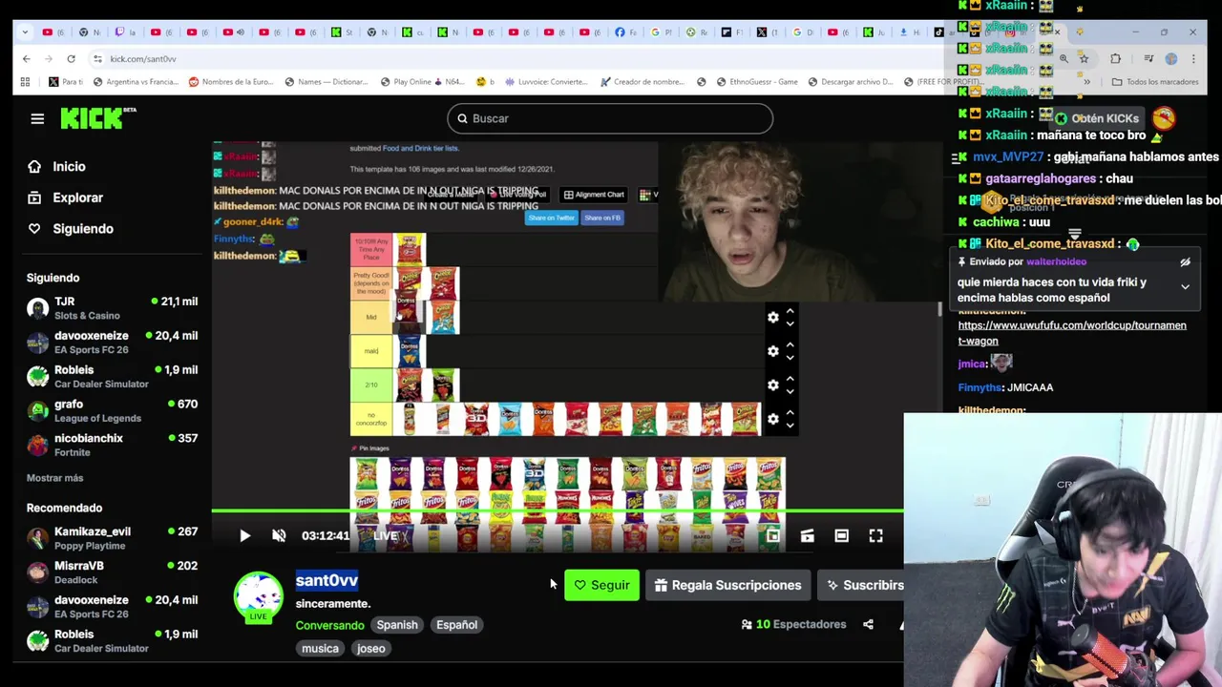Screen dimensions: 1222x687
Task: Click the viewers count icon
Action: tap(746, 624)
